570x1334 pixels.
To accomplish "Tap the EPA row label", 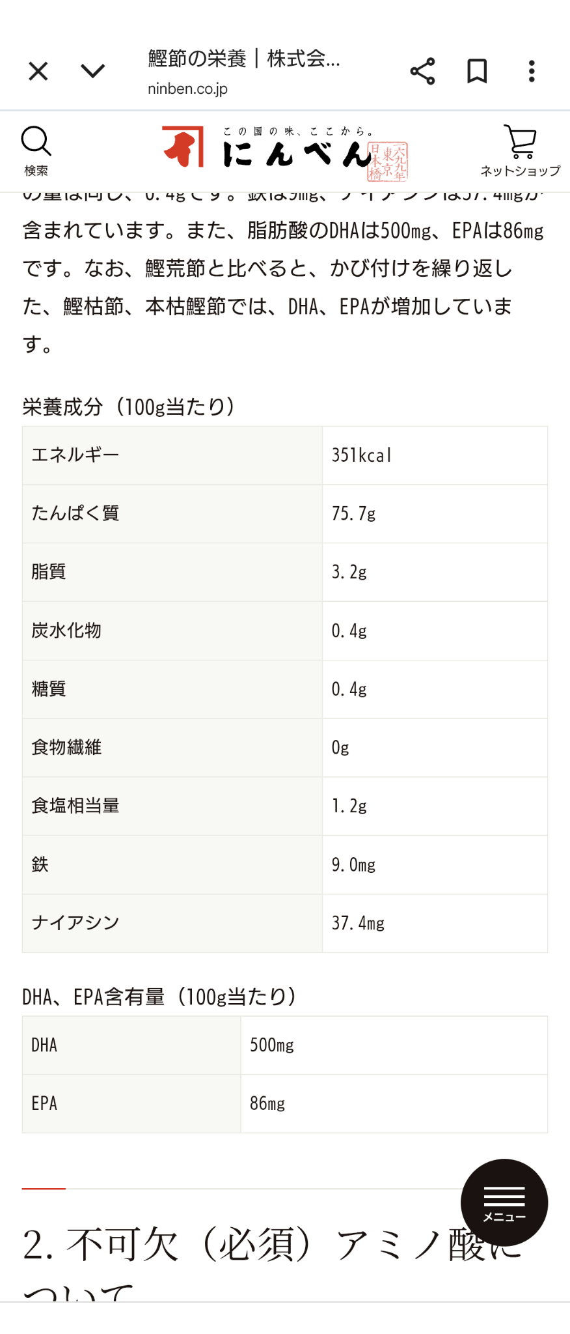I will pyautogui.click(x=44, y=1103).
